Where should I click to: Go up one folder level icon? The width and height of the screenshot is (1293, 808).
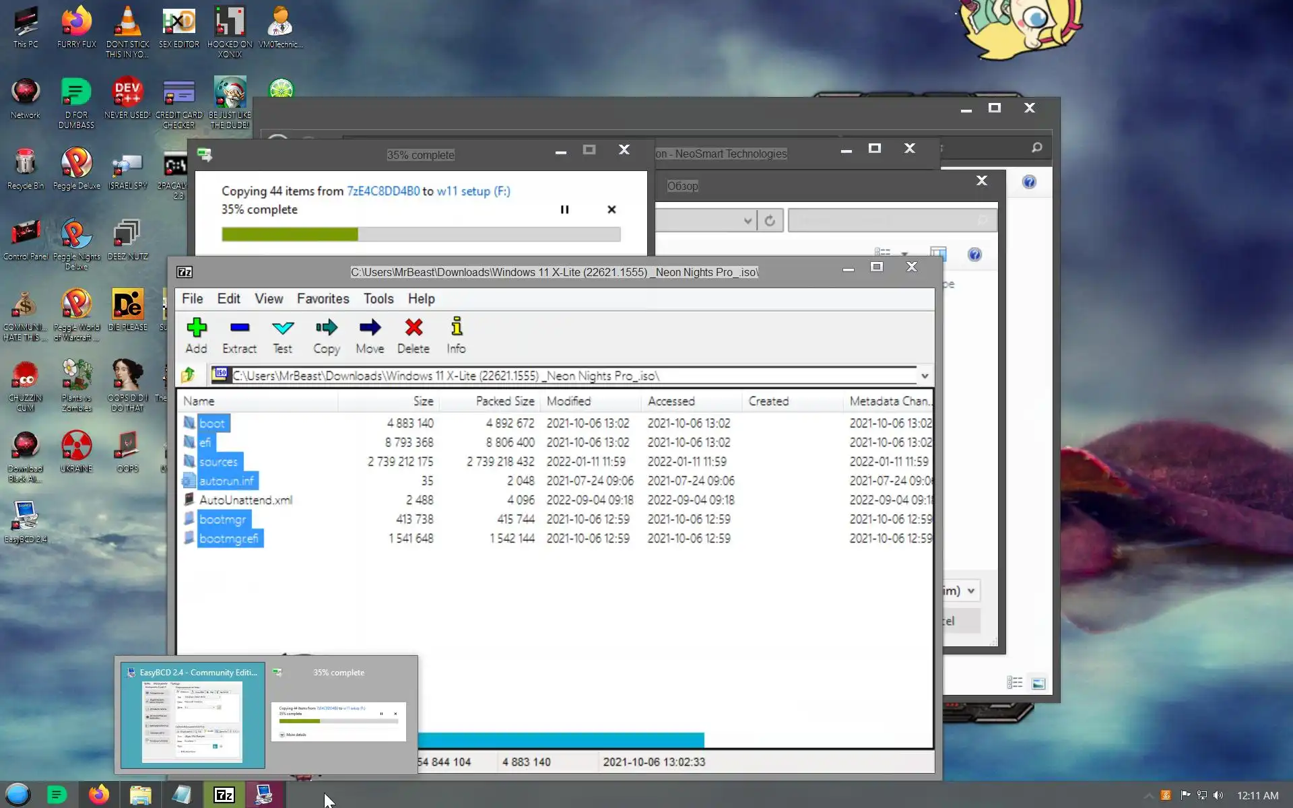[188, 375]
